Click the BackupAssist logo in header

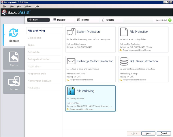coord(16,12)
